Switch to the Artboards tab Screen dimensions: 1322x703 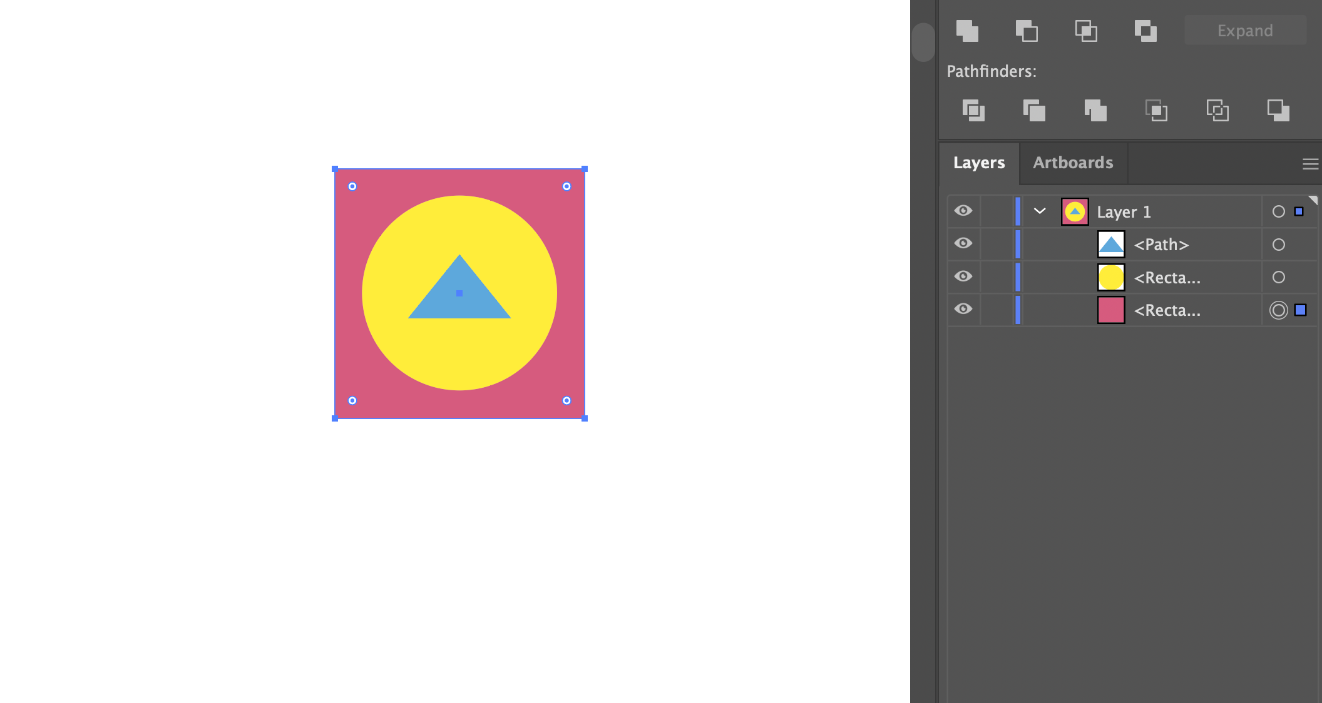coord(1073,163)
